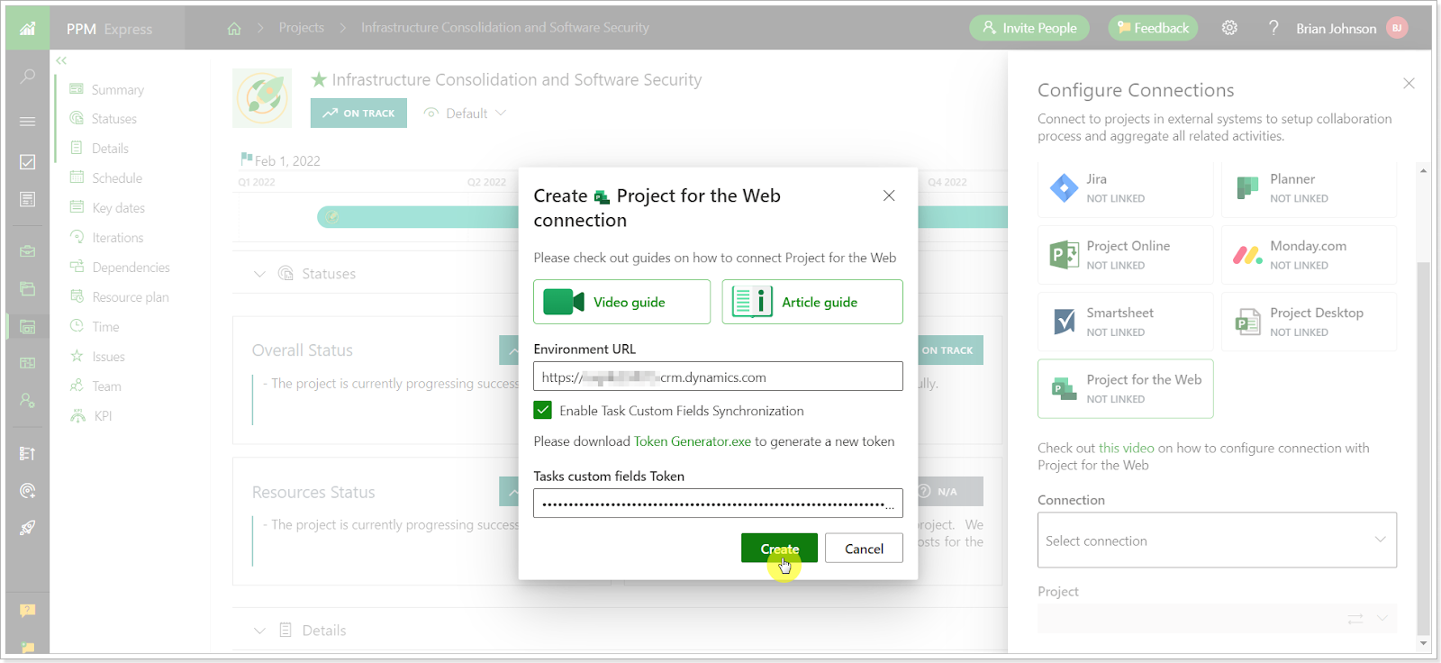Select the Monday.com connection card
Screen dimensions: 1441x663
[x=1309, y=255]
